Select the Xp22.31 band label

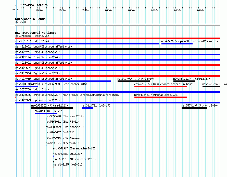pyautogui.click(x=21, y=22)
